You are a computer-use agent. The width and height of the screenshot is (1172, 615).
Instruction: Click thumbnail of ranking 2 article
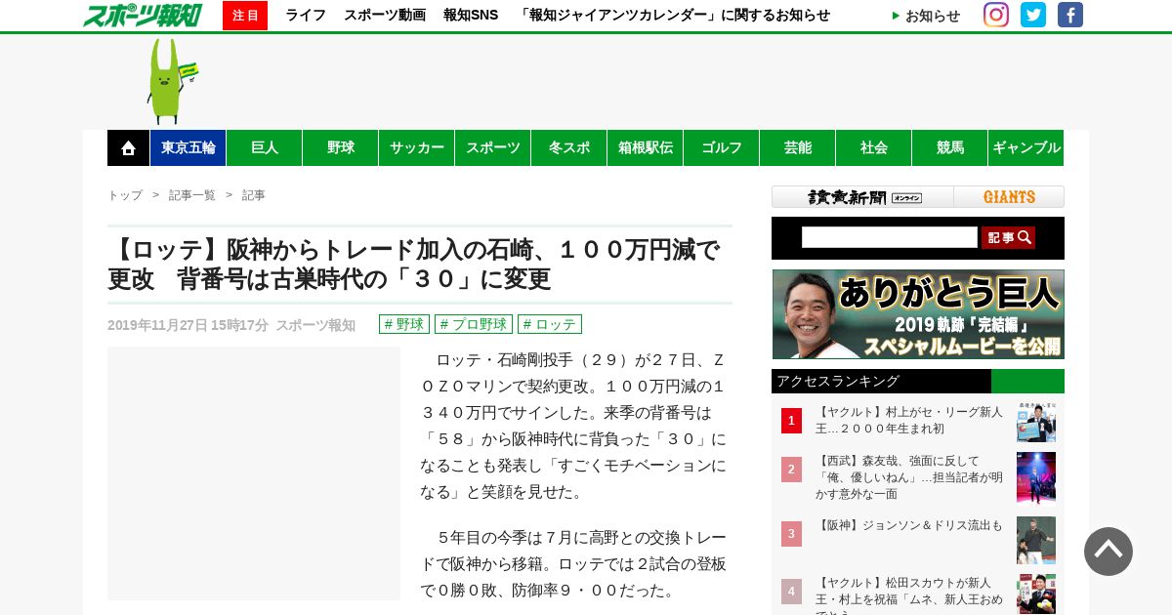[1036, 477]
